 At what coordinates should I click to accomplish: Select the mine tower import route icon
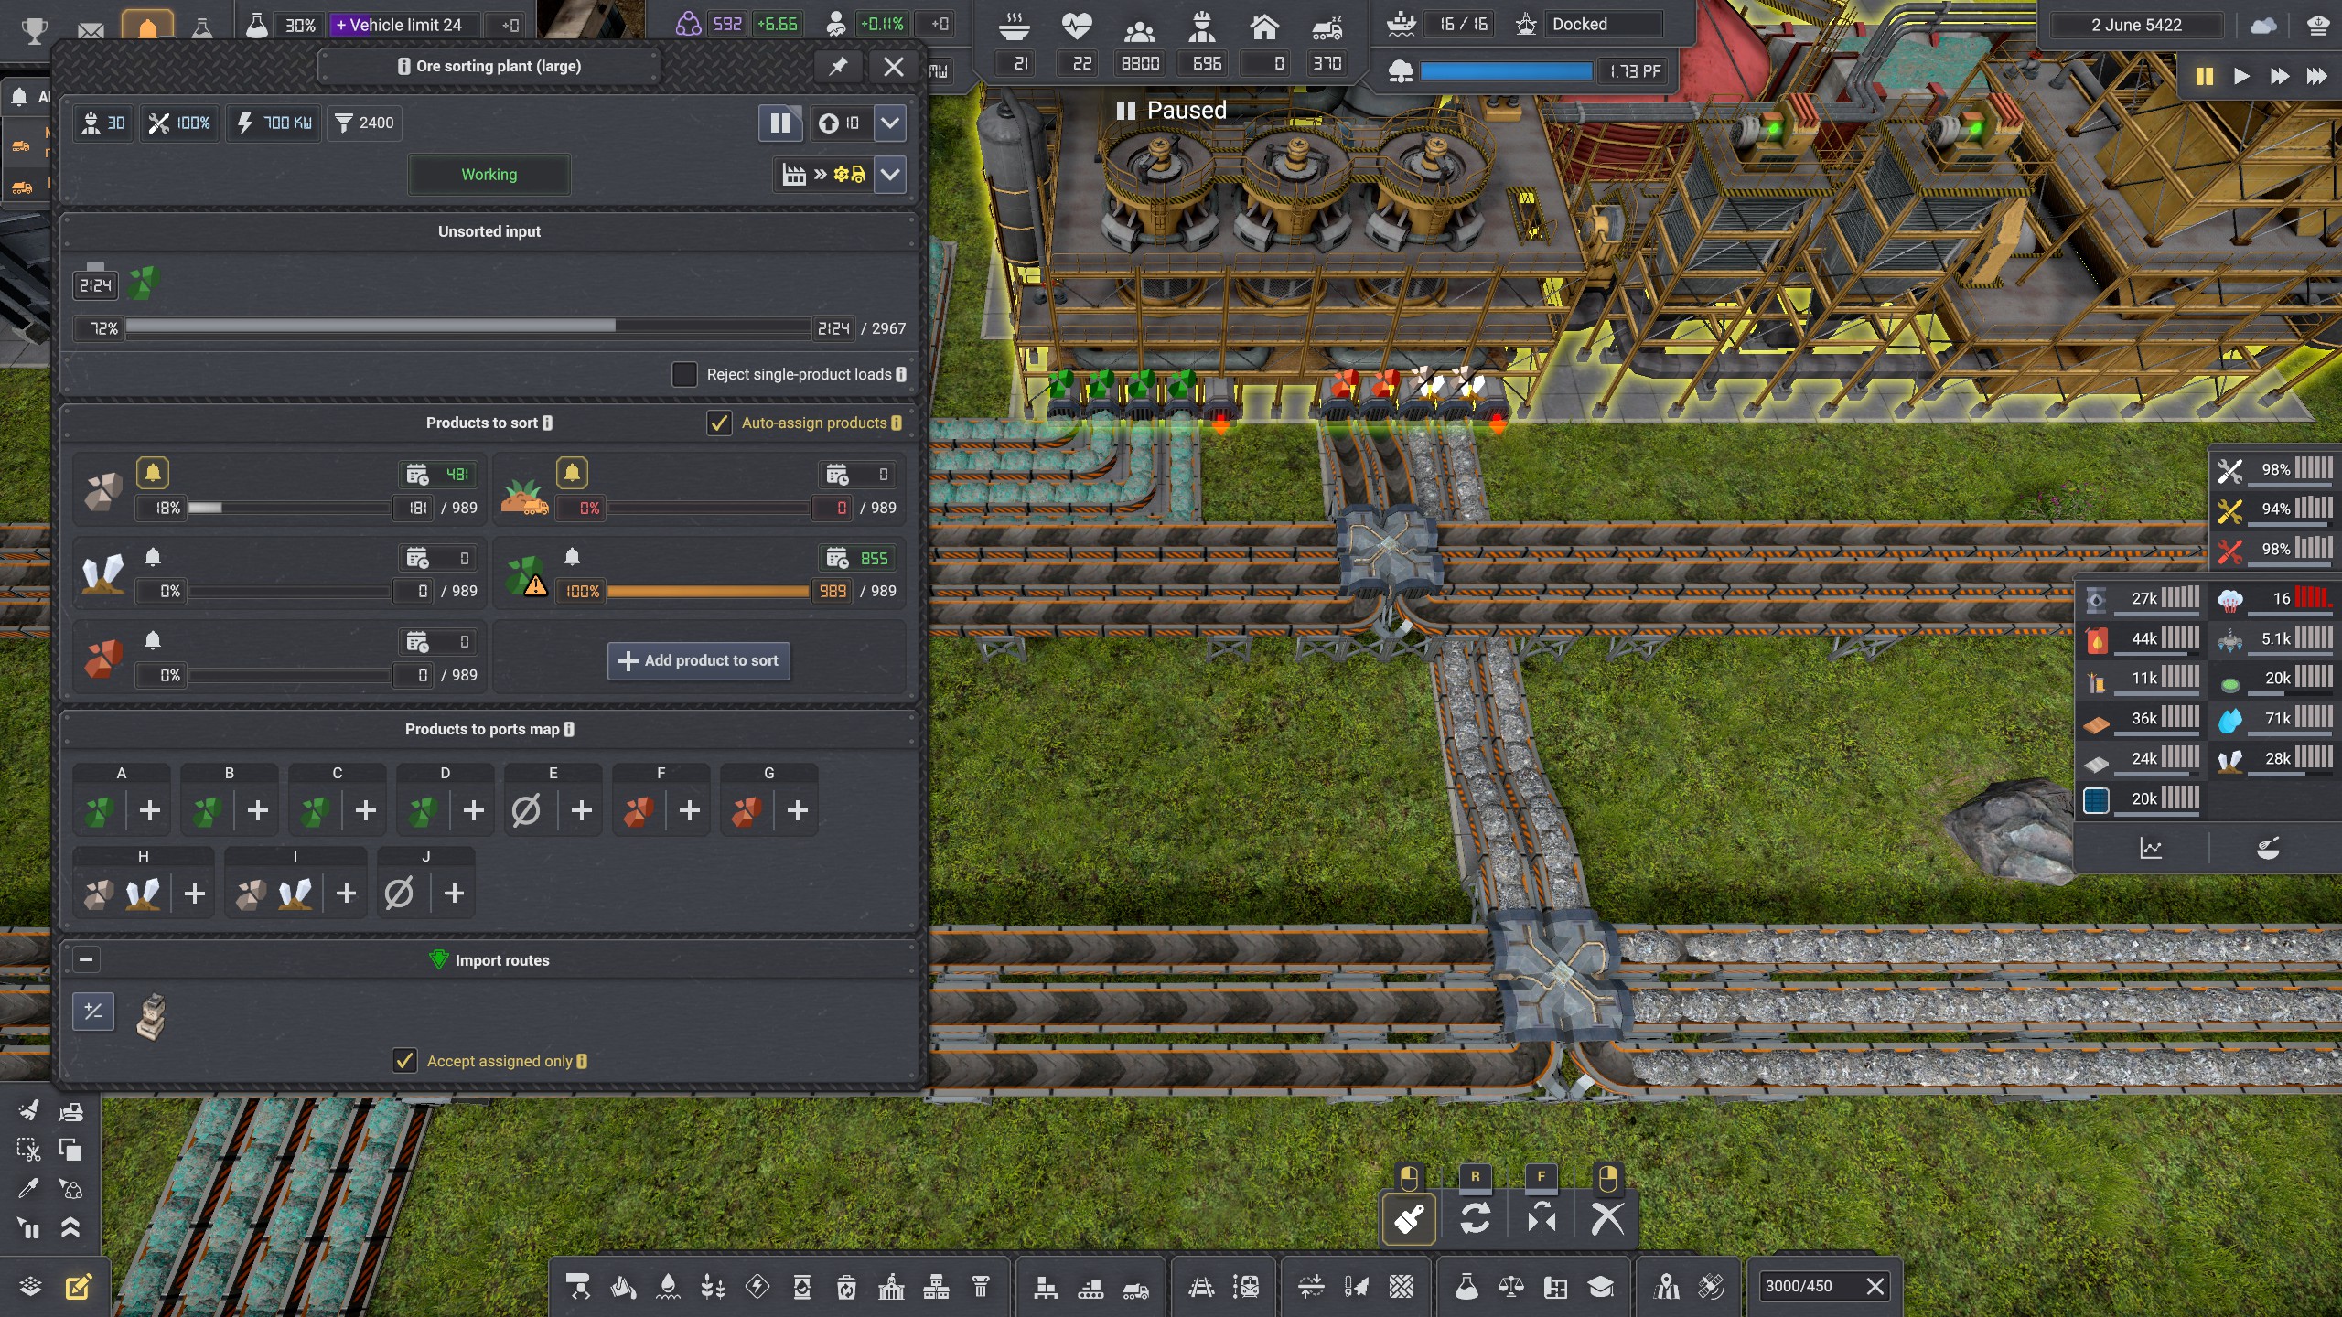(x=152, y=1017)
